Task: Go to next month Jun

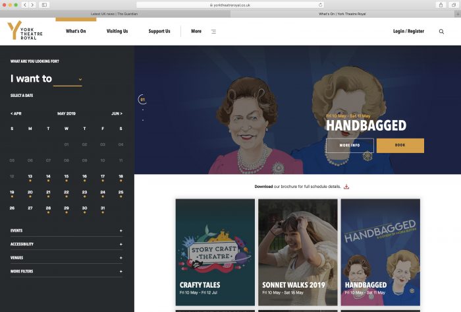Action: (117, 113)
